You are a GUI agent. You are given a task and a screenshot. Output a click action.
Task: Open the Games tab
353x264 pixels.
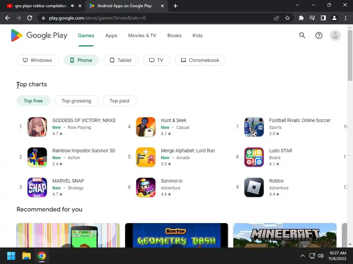(86, 35)
